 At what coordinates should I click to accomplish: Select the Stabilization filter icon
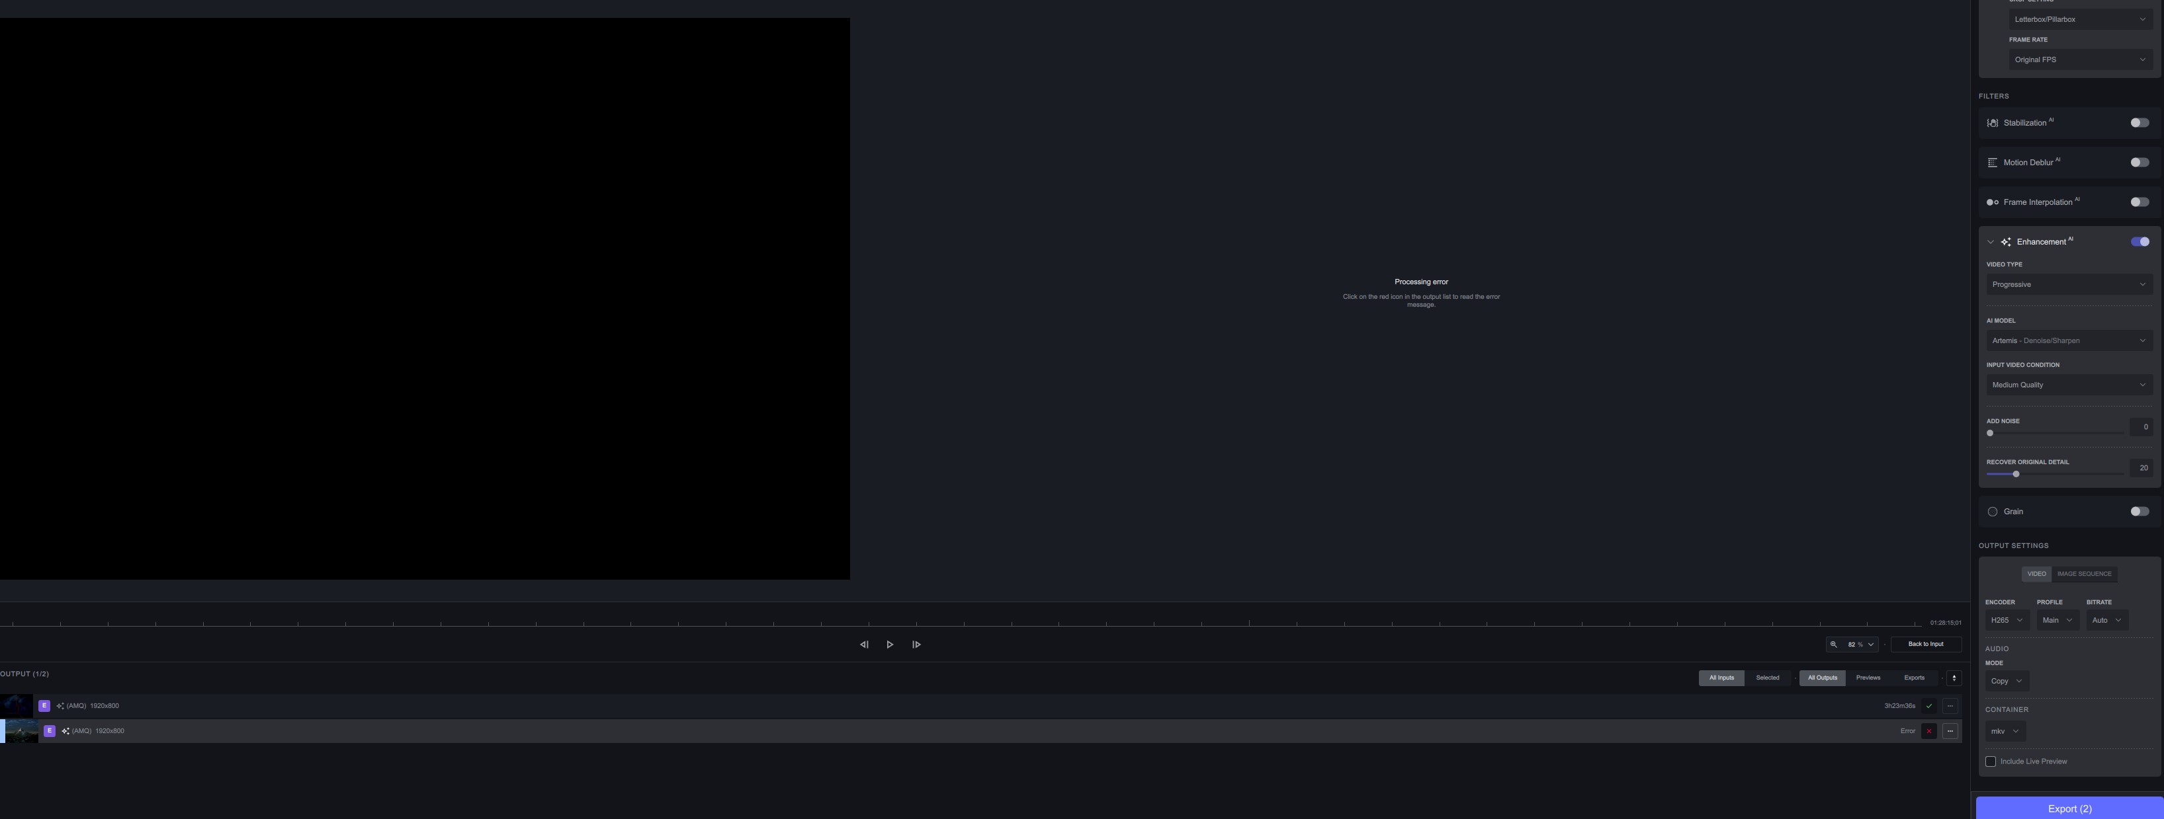pos(1993,122)
